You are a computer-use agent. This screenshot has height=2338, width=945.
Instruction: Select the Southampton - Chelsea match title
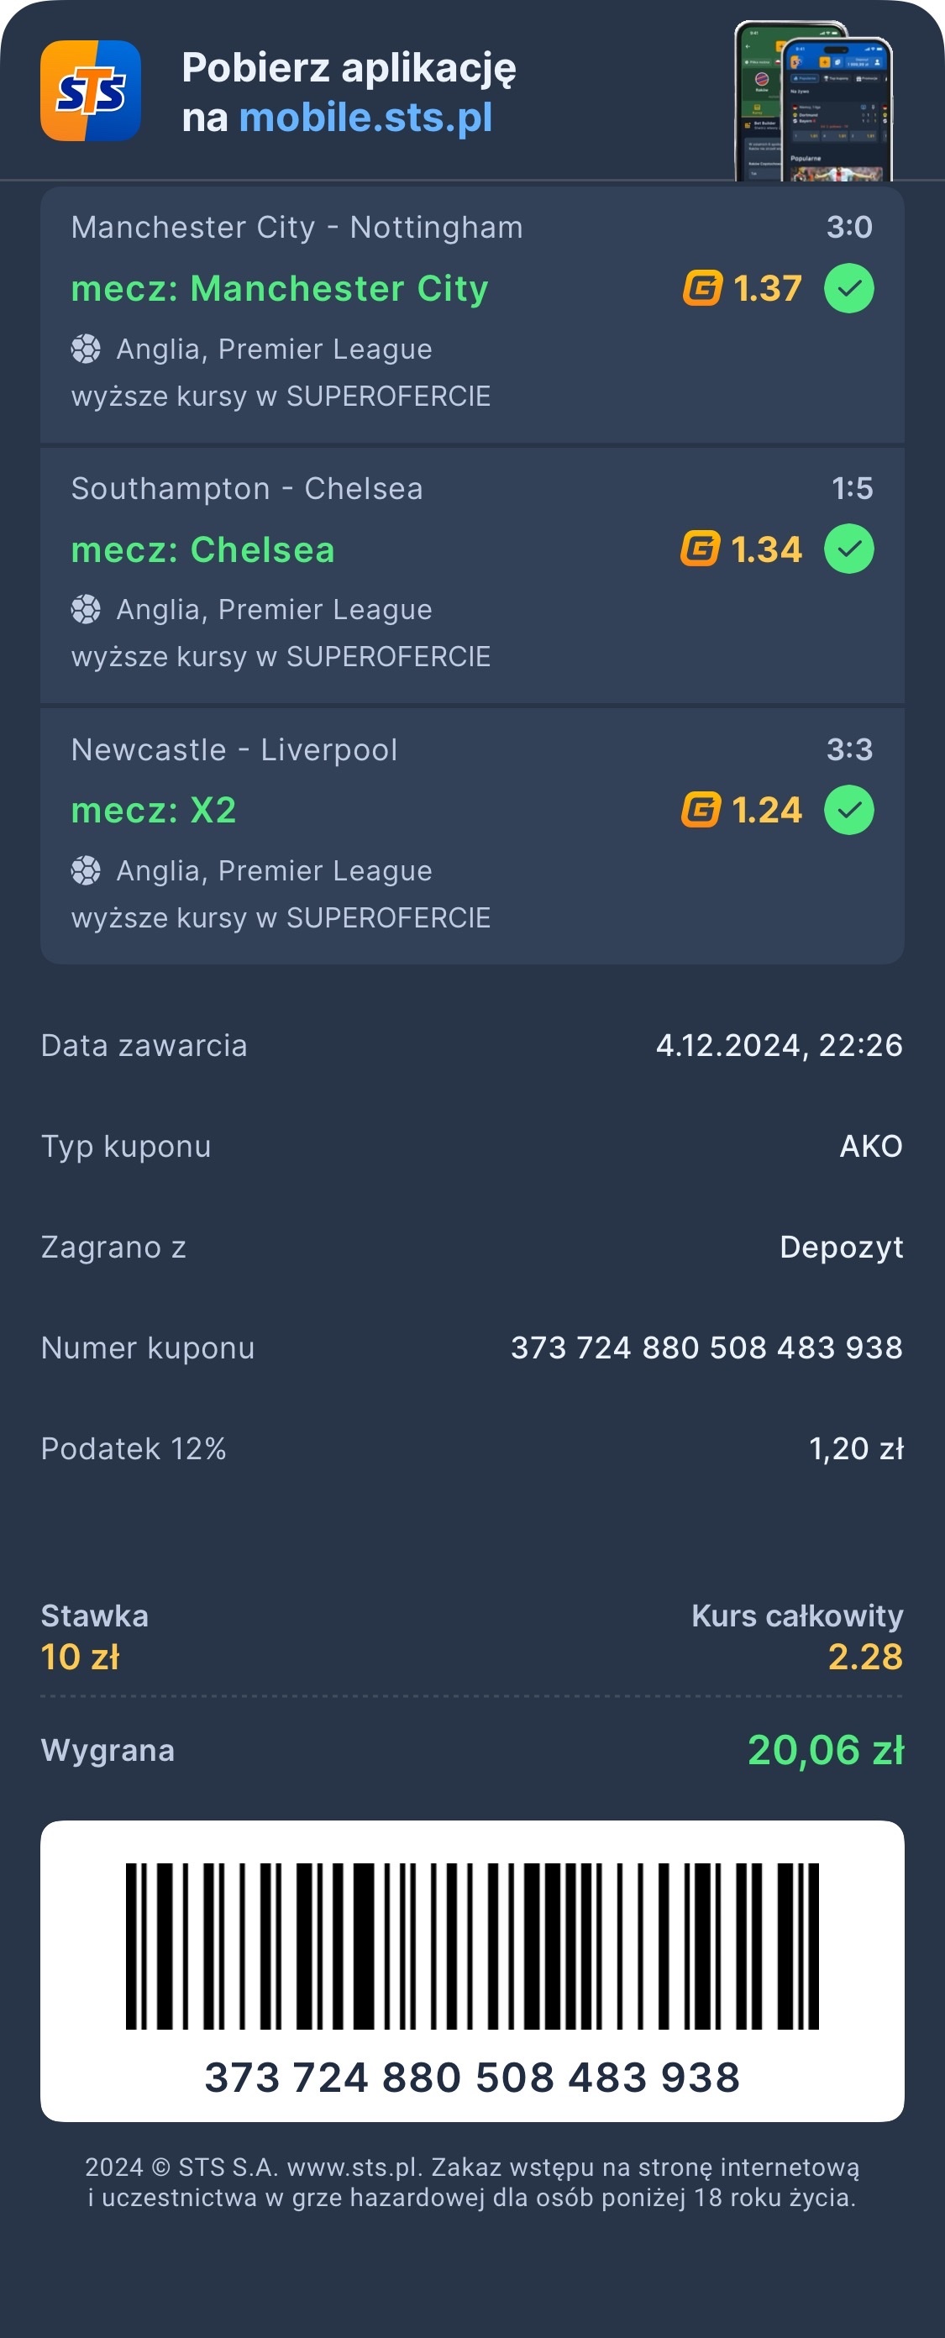pos(247,489)
